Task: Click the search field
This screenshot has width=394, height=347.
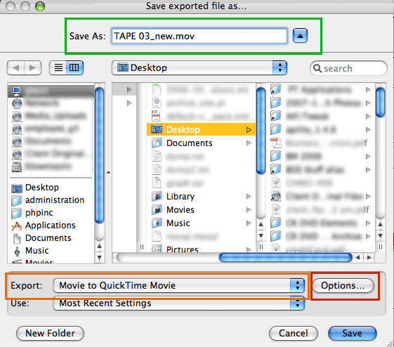Action: (349, 68)
